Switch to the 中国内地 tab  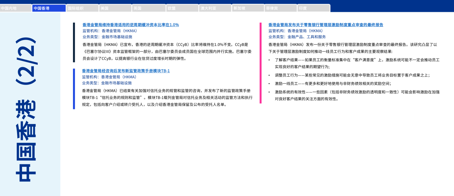pyautogui.click(x=16, y=8)
